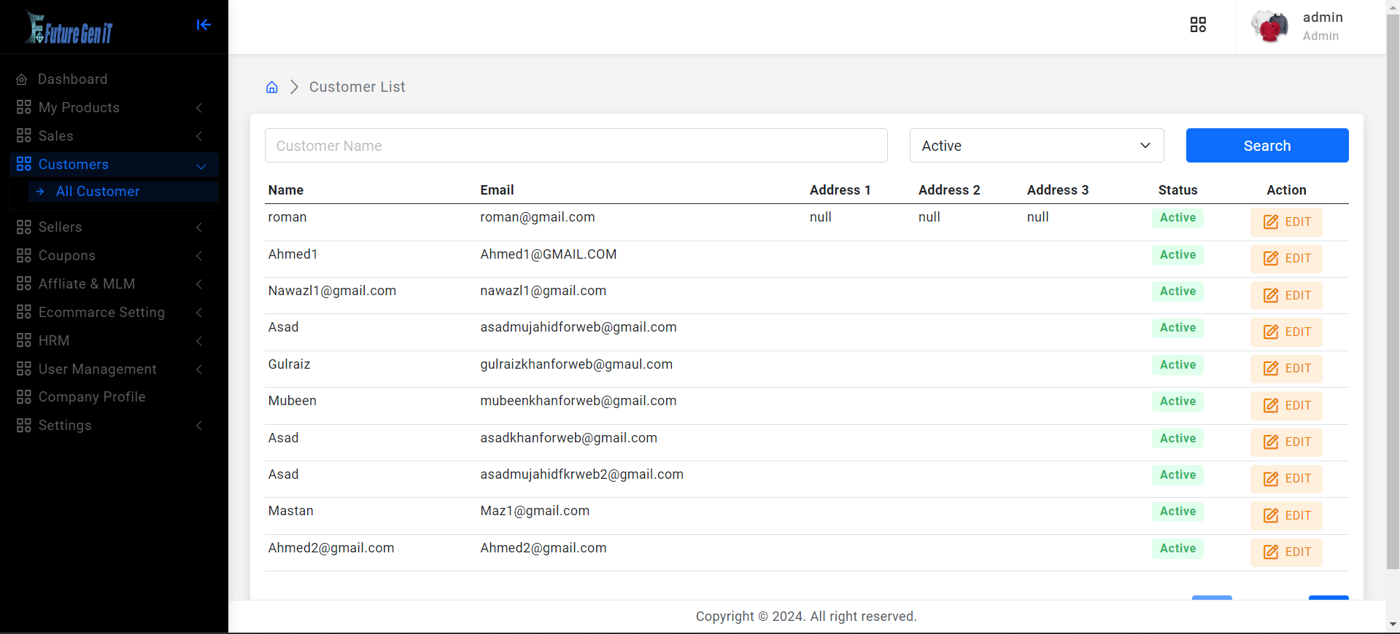Viewport: 1400px width, 634px height.
Task: Expand the My Products menu
Action: [109, 108]
